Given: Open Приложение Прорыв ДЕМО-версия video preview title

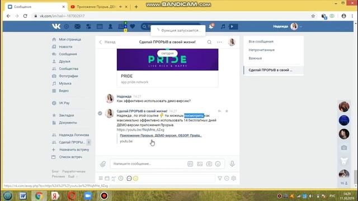Looking at the screenshot, I should point(161,135).
